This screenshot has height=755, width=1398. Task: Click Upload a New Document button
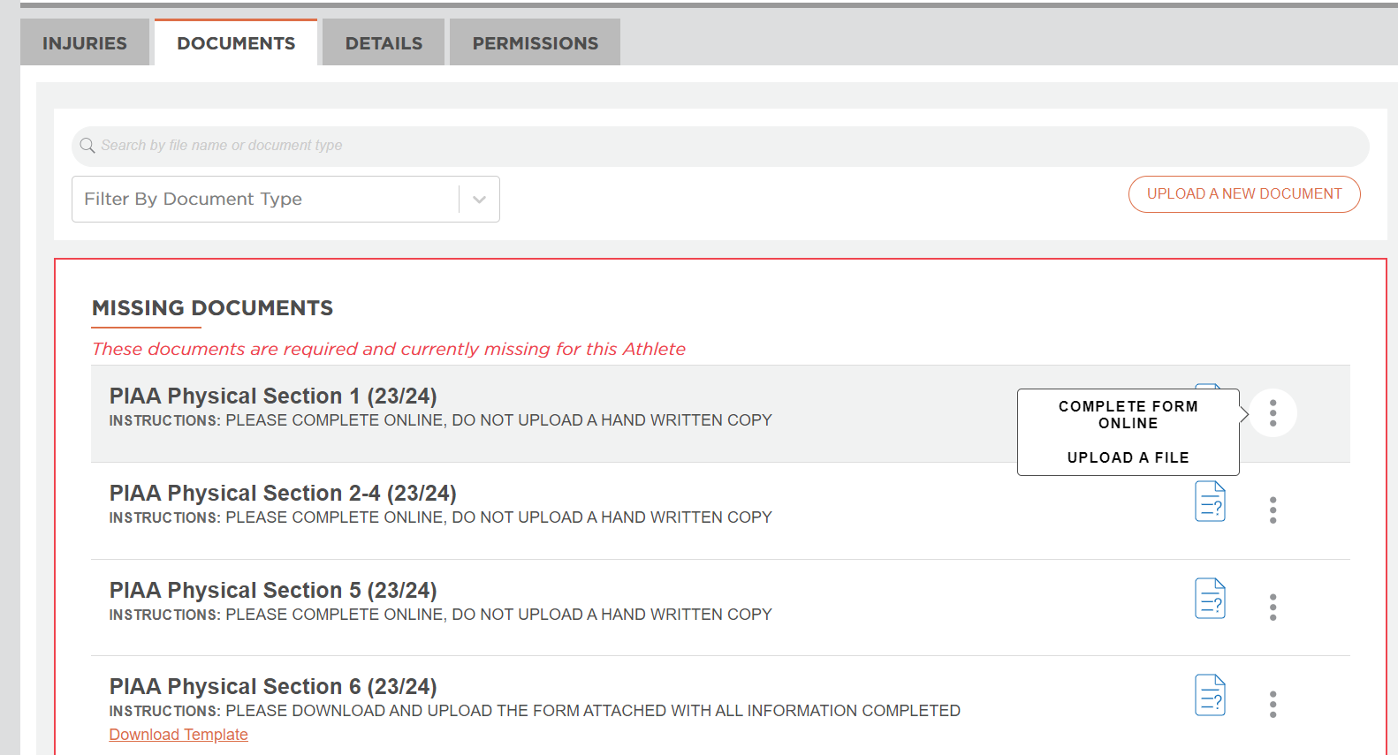pos(1244,194)
